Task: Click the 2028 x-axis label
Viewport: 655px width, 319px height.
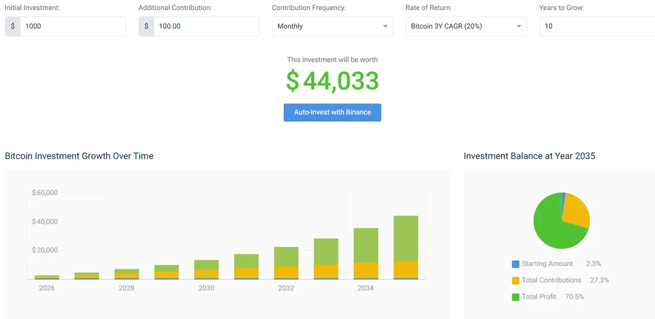Action: click(x=127, y=288)
